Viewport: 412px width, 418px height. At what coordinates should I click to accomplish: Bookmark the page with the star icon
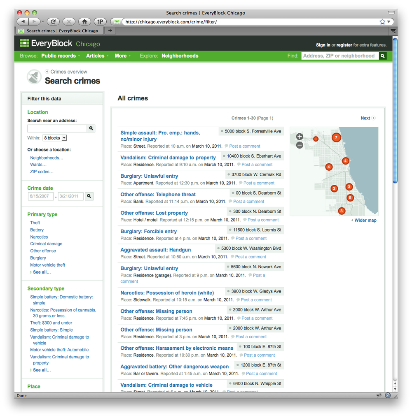point(382,21)
